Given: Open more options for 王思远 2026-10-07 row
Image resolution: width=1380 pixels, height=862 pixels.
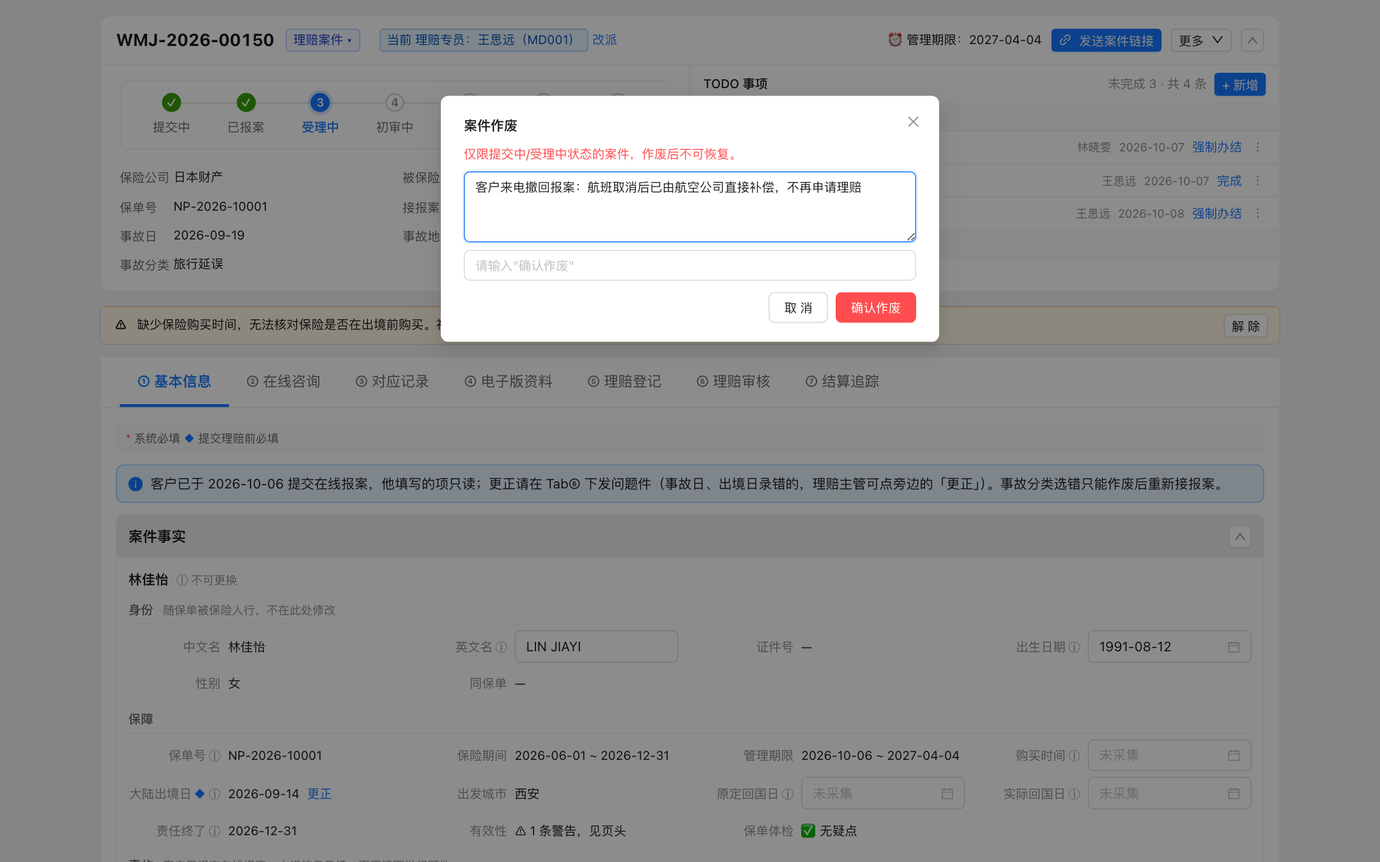Looking at the screenshot, I should [x=1258, y=181].
